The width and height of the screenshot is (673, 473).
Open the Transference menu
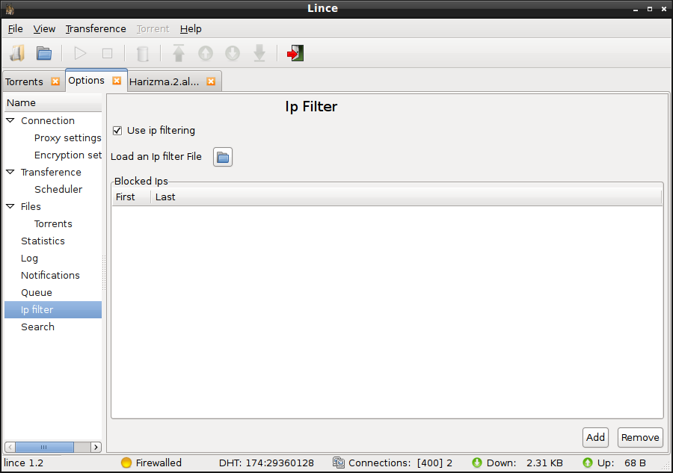(96, 28)
